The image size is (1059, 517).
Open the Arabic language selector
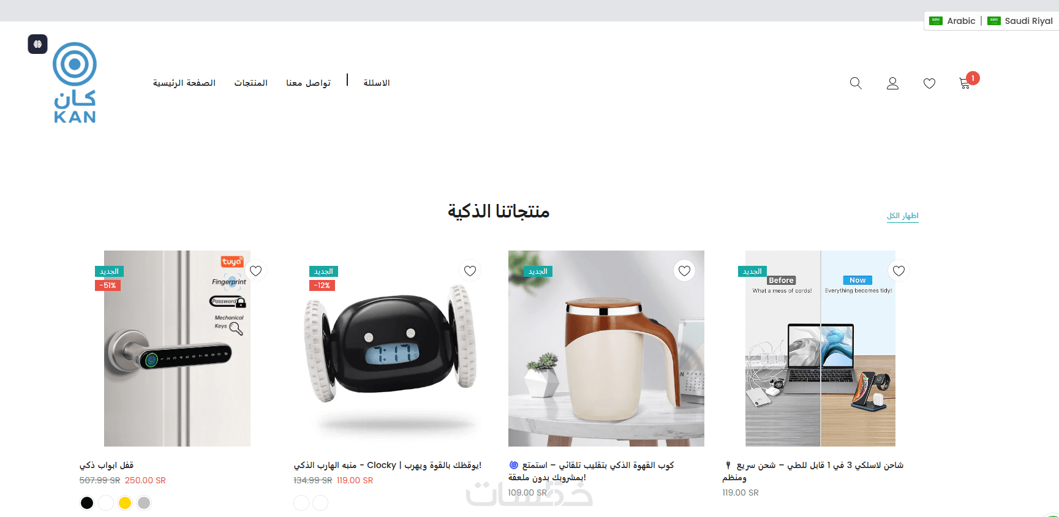click(x=952, y=21)
